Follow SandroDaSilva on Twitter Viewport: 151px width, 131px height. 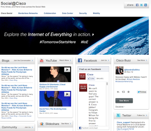click(x=142, y=92)
